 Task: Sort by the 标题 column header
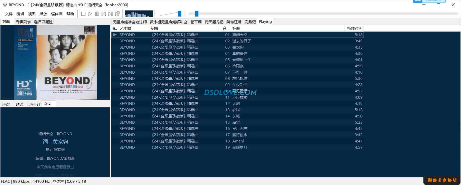point(288,28)
